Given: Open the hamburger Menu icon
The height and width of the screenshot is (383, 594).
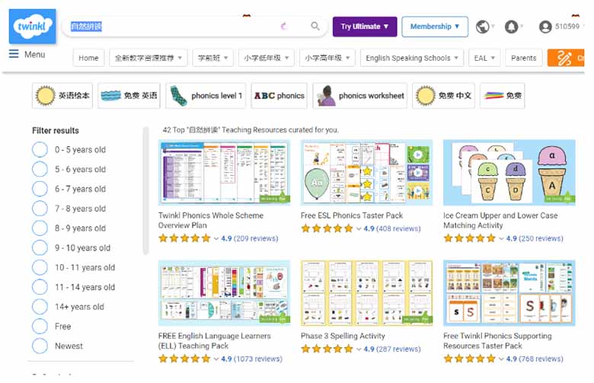Looking at the screenshot, I should pos(14,54).
